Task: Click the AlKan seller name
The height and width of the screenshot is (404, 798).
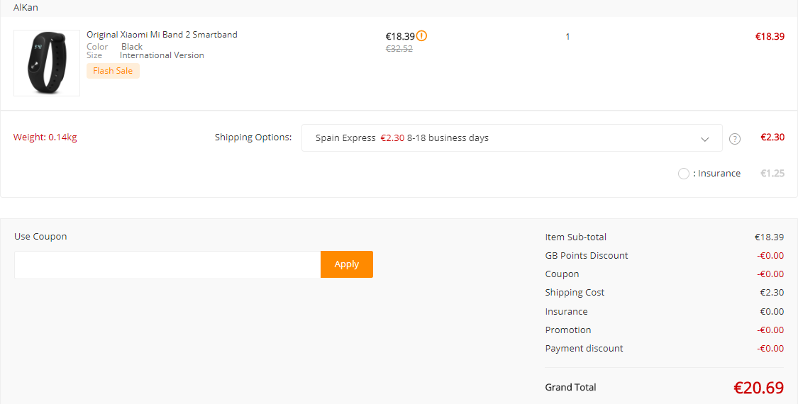Action: [x=26, y=8]
